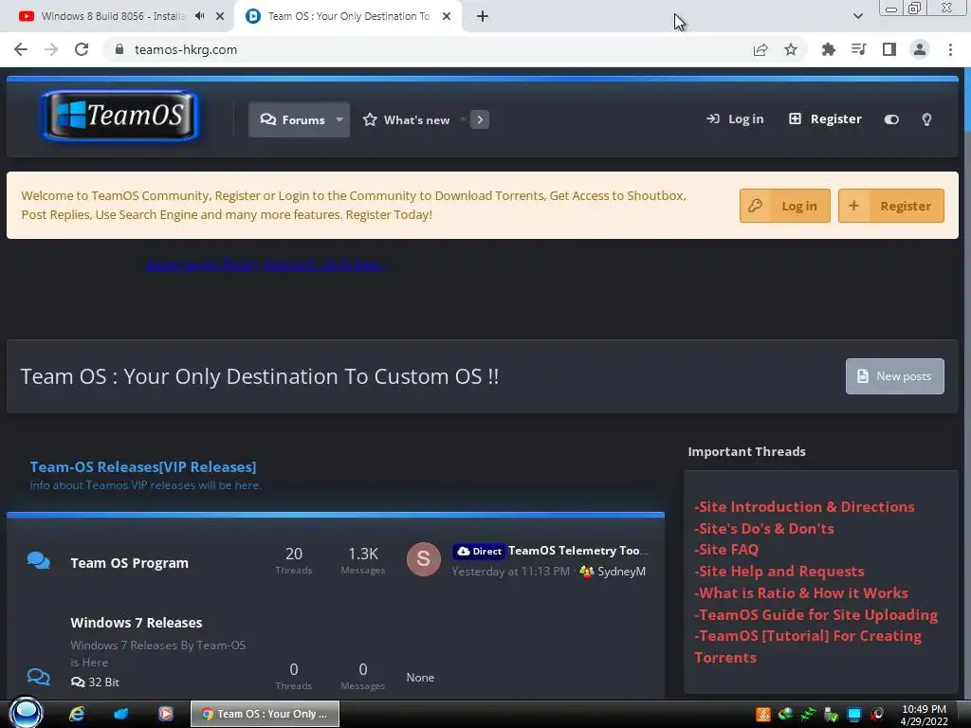Open TeamOS [Tutorial] For Creating Torrents
The image size is (971, 728).
tap(808, 646)
